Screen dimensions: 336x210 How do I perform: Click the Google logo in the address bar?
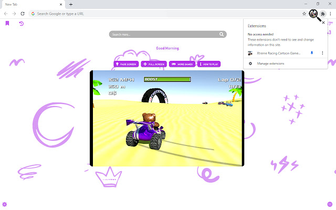click(33, 14)
